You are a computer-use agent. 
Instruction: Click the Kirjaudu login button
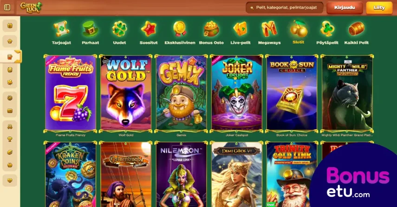click(345, 7)
